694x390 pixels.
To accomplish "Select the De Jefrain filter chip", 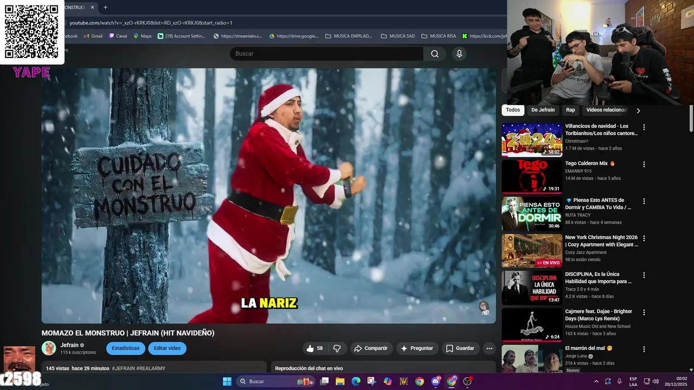I will [x=543, y=110].
